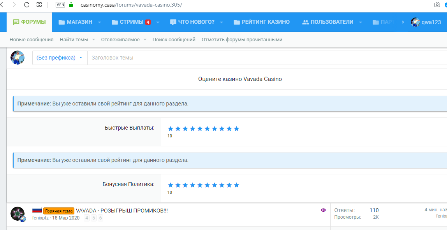Expand the Найти темы dropdown arrow
The width and height of the screenshot is (447, 230).
[93, 40]
